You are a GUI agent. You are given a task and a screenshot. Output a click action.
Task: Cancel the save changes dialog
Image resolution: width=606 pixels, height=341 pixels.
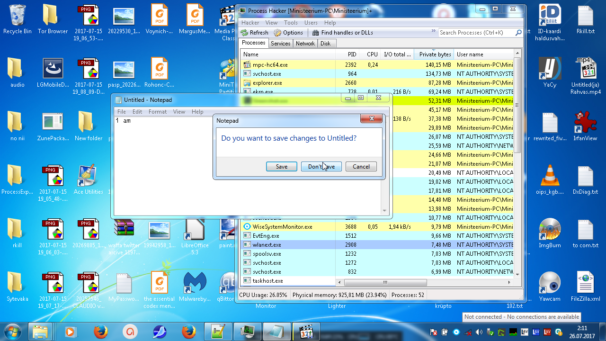pyautogui.click(x=361, y=166)
